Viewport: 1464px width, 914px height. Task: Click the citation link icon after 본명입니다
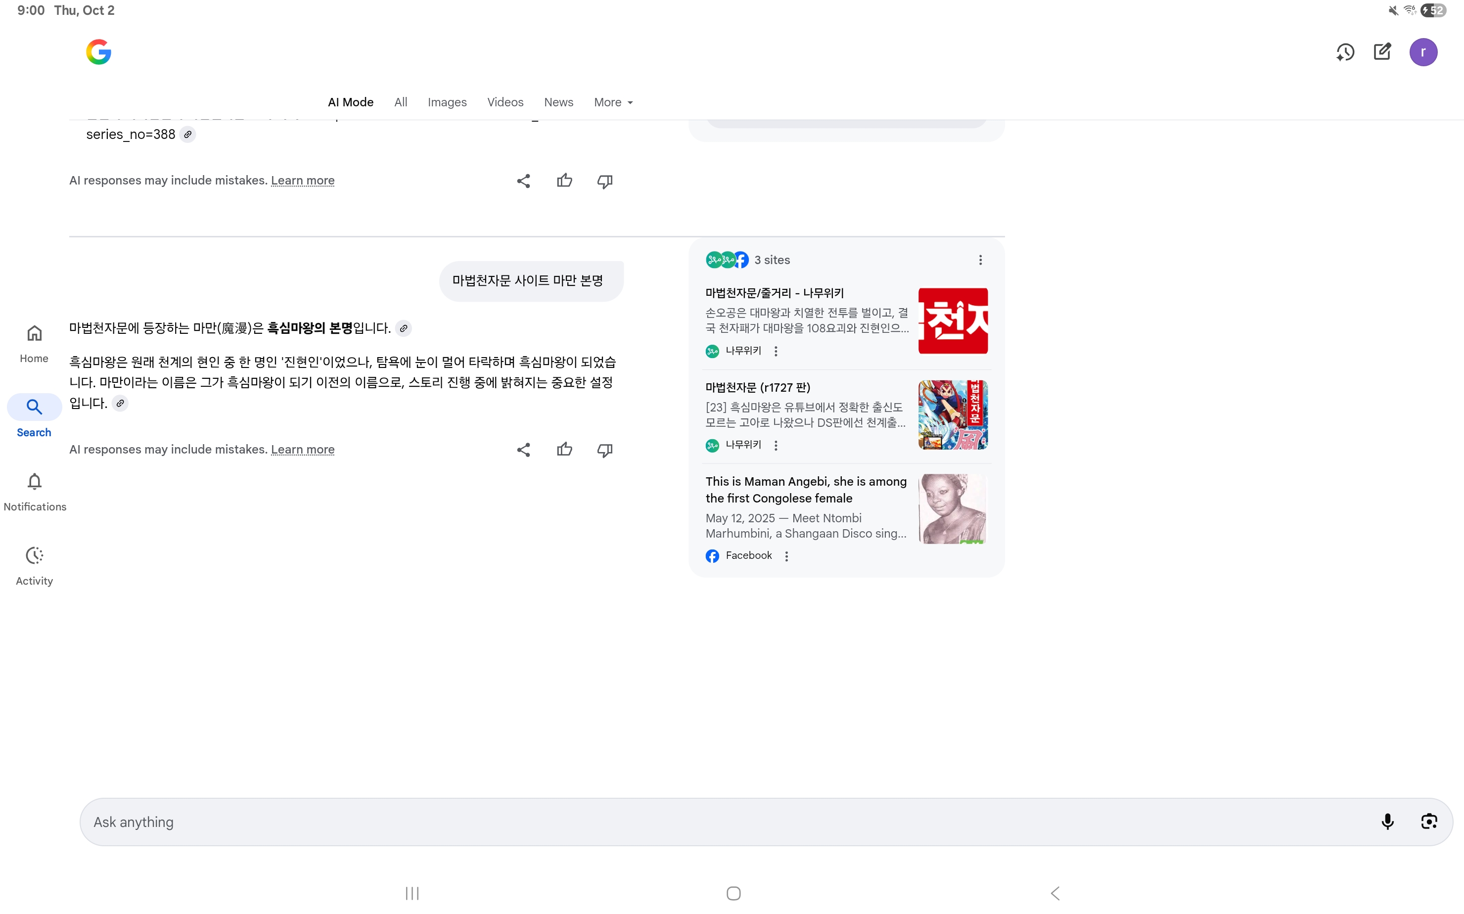coord(403,328)
